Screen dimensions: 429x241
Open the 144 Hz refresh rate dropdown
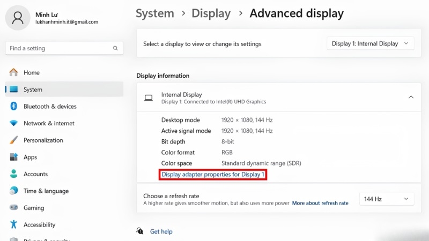pos(386,199)
